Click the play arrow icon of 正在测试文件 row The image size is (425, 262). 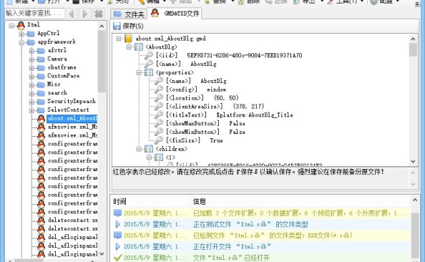117,224
